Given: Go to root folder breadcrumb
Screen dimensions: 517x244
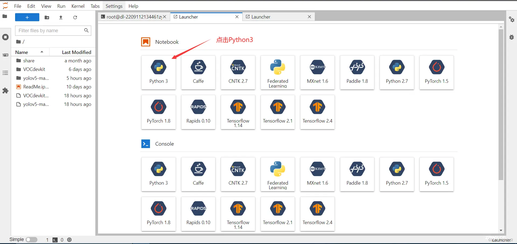Looking at the screenshot, I should [19, 42].
